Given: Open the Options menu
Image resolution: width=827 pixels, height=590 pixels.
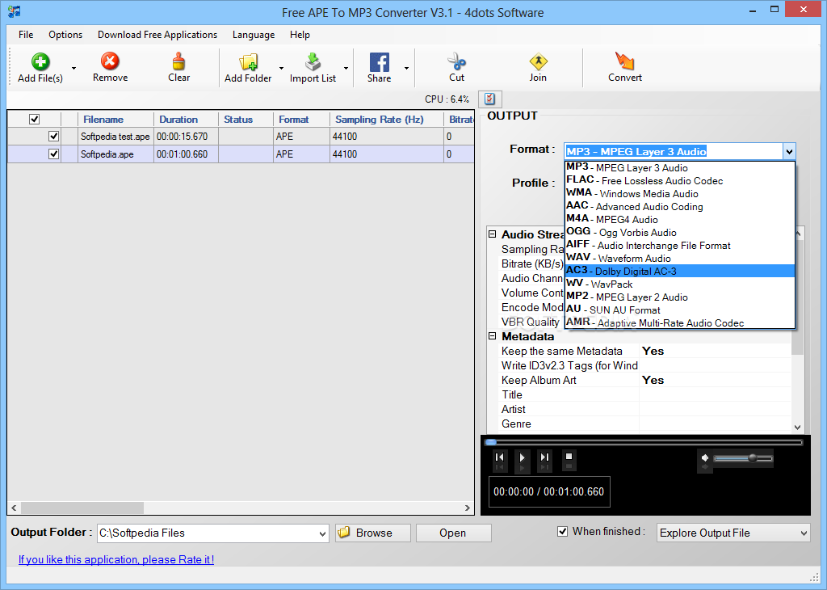Looking at the screenshot, I should 65,35.
